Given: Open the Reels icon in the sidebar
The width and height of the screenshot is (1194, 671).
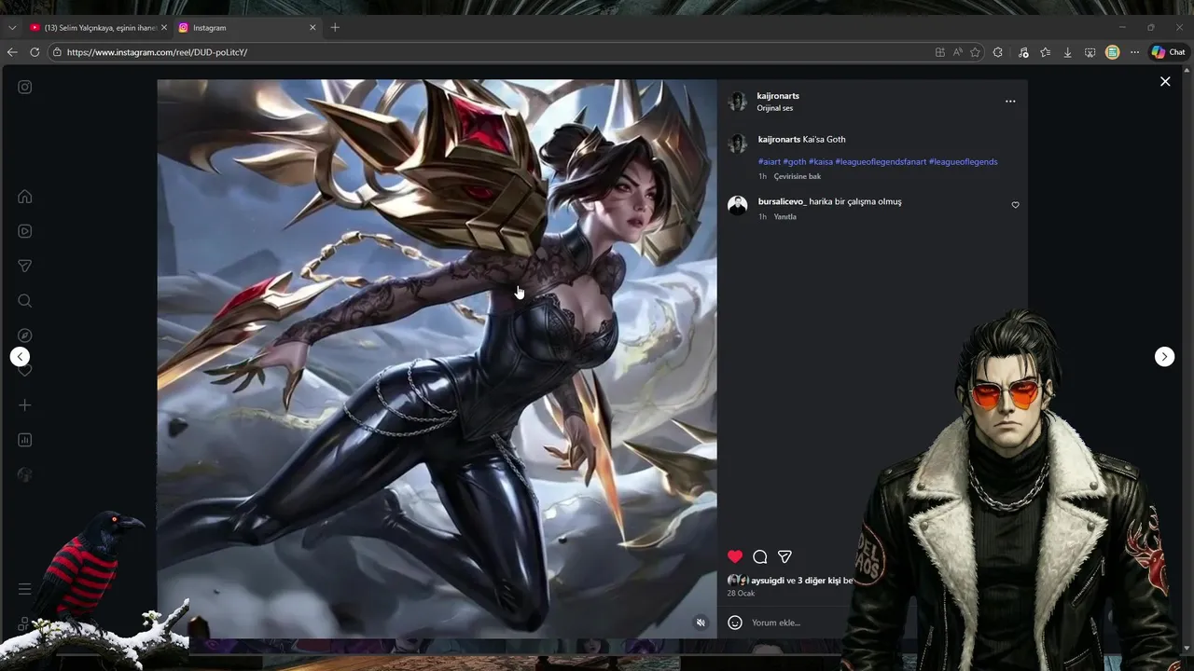Looking at the screenshot, I should click(25, 231).
